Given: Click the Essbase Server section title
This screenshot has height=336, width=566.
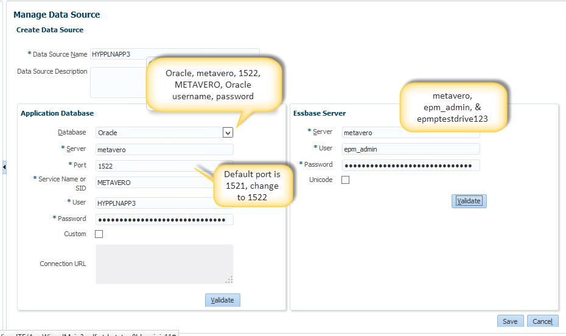Looking at the screenshot, I should (x=320, y=113).
